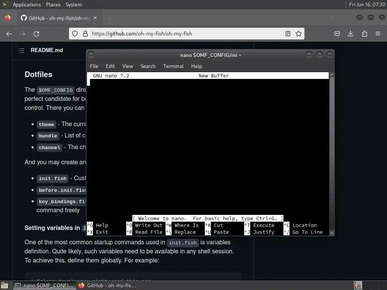Screen dimensions: 387x290
Task: Open a new Firefox tab
Action: (x=110, y=18)
